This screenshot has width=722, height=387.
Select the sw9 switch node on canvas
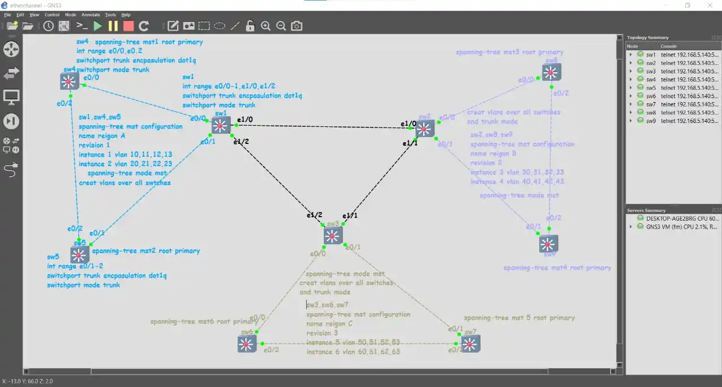click(548, 244)
